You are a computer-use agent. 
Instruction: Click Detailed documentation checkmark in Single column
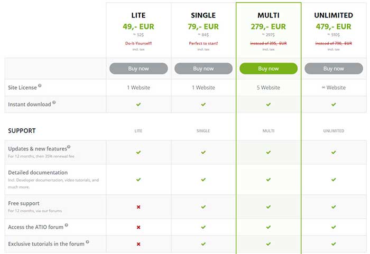pyautogui.click(x=203, y=180)
